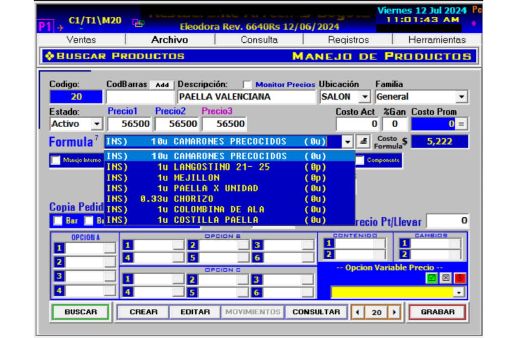This screenshot has width=517, height=338.
Task: Select LANGOSTINO 21- 25 in formula list
Action: tap(230, 167)
